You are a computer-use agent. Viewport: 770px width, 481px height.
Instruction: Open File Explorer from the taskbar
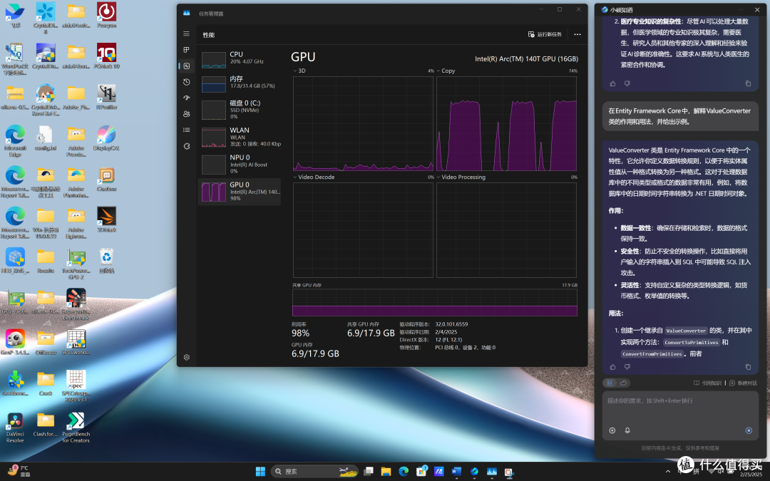(x=386, y=471)
